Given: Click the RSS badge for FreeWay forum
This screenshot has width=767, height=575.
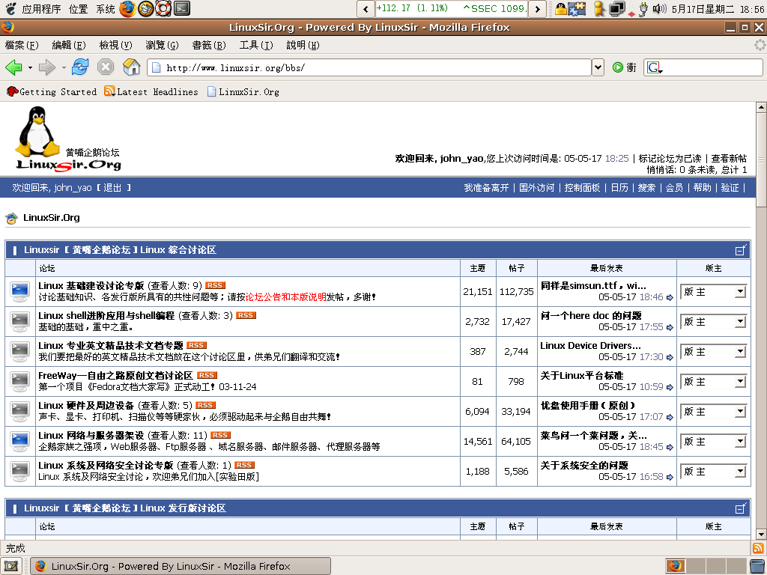Looking at the screenshot, I should [x=207, y=375].
